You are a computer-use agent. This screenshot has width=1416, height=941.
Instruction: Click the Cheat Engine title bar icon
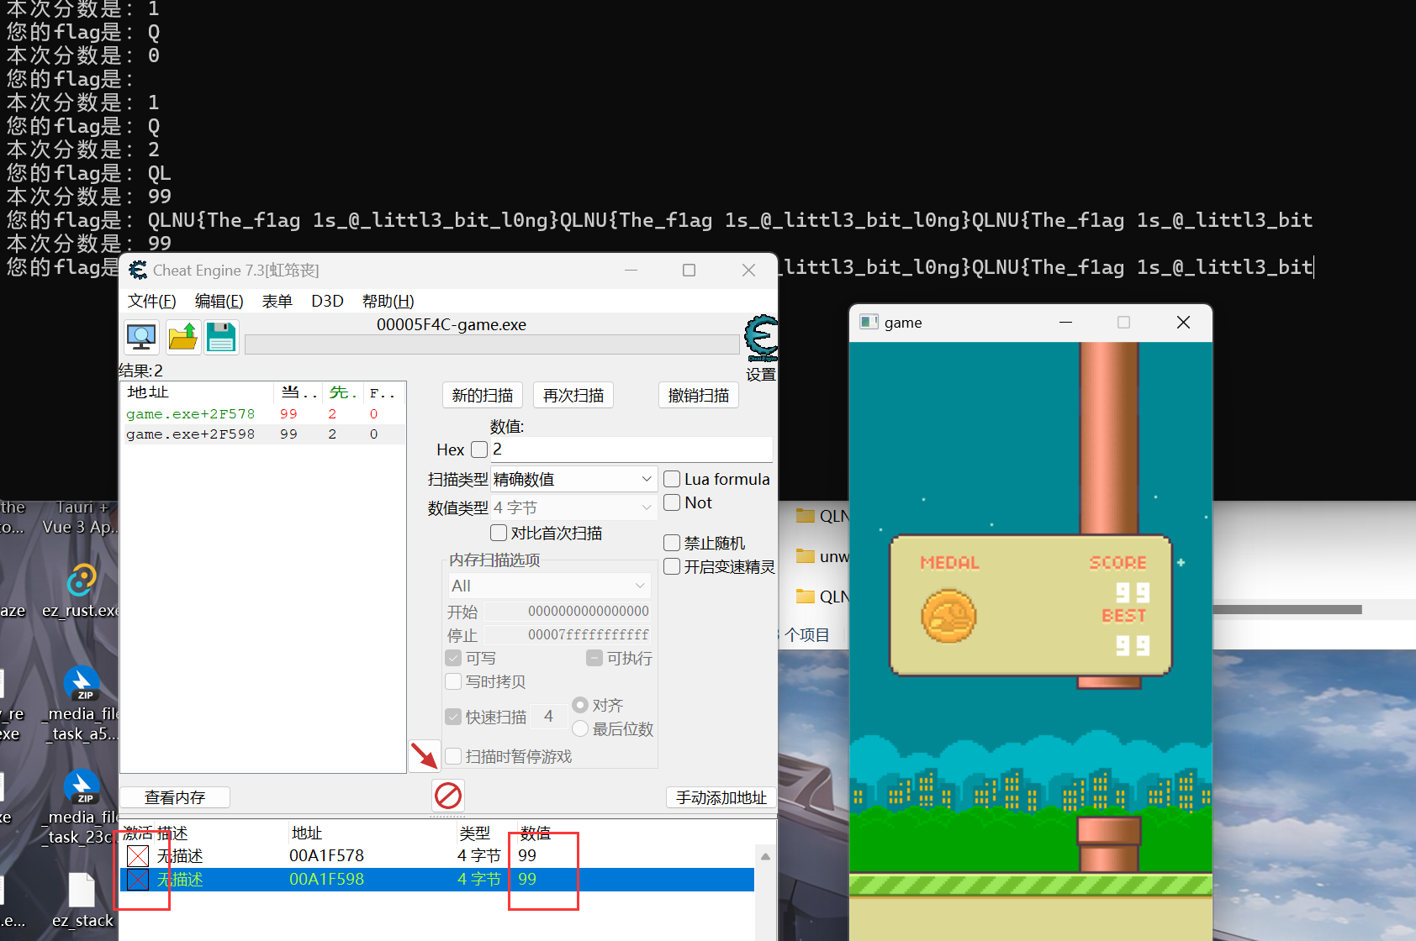pyautogui.click(x=138, y=271)
